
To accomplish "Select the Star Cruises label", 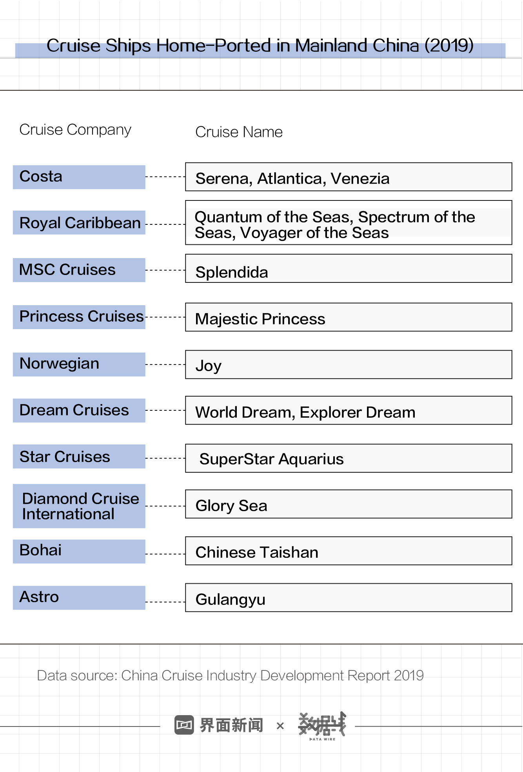I will point(79,457).
